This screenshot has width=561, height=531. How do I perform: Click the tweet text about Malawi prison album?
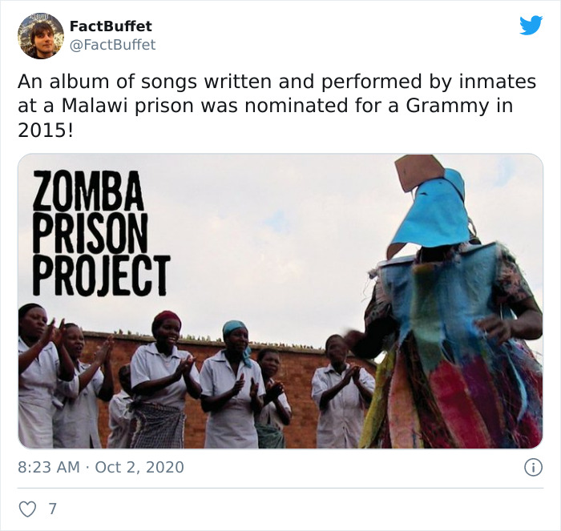(277, 106)
